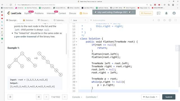Open the Contest menu item
Screen dimensions: 180x101
point(62,13)
